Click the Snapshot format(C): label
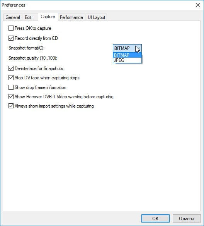The width and height of the screenshot is (204, 226). [26, 48]
